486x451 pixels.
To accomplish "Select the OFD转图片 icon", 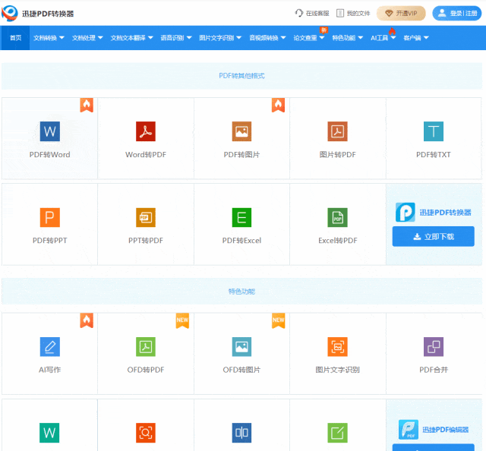I will pyautogui.click(x=241, y=347).
